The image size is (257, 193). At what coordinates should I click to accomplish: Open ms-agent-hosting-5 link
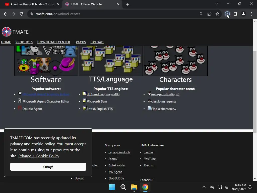click(x=165, y=94)
